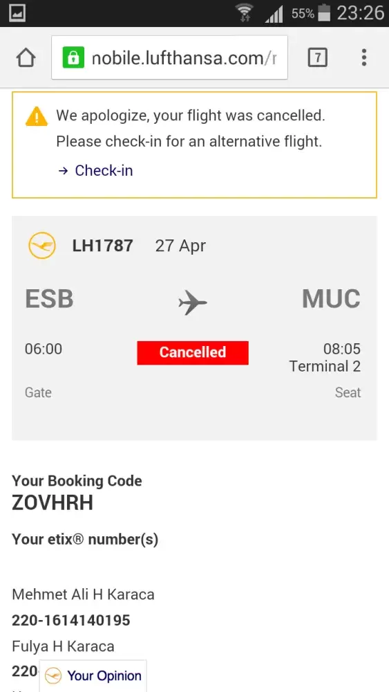This screenshot has height=692, width=389.
Task: Open the tab switcher showing 7 tabs
Action: 318,57
